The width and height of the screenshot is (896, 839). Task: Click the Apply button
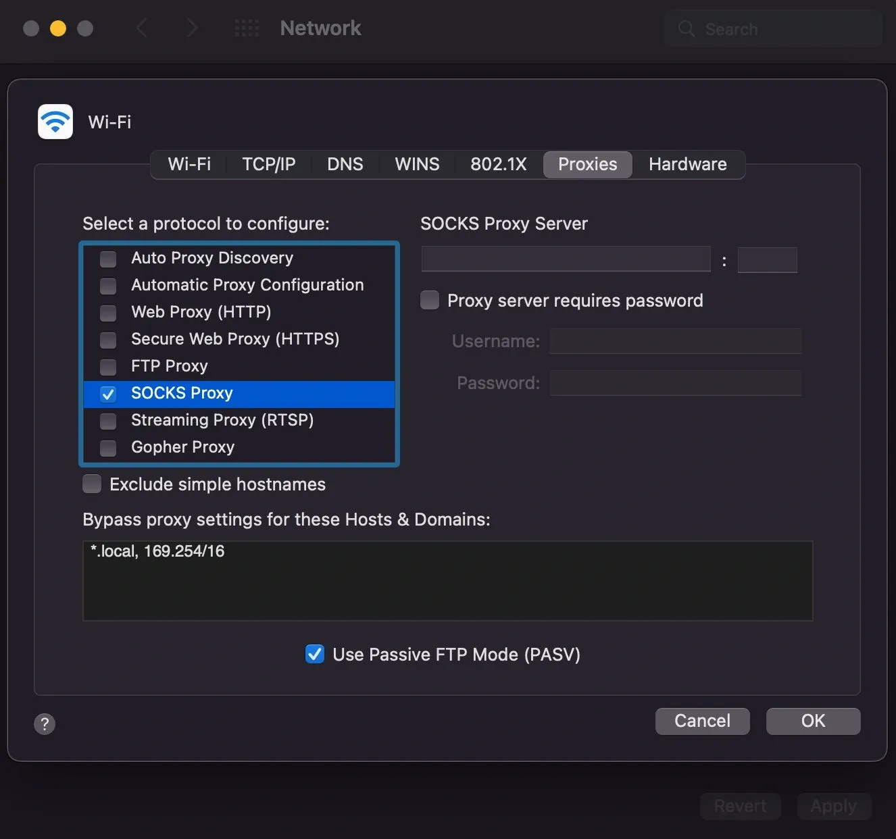click(834, 806)
